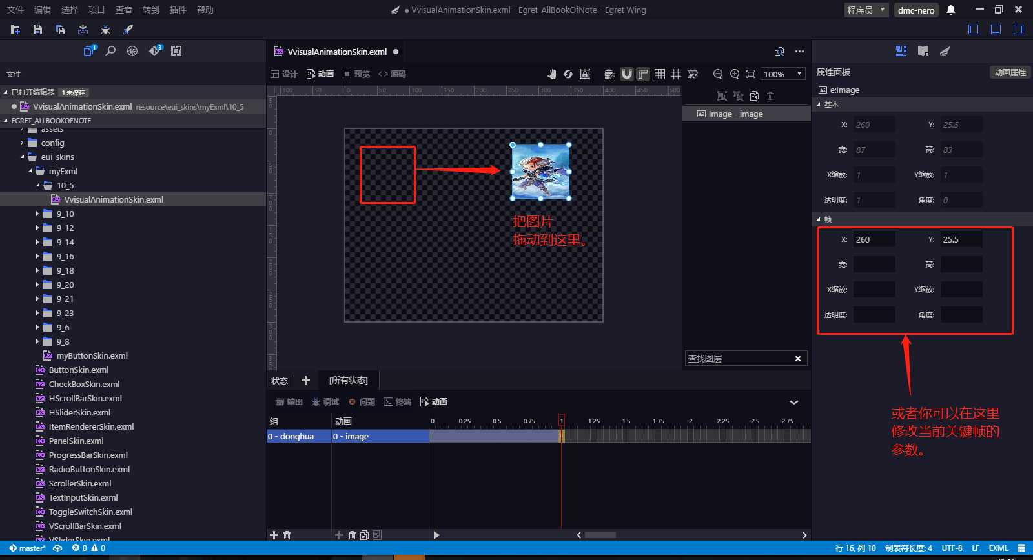Clear the 查找图层 search box
Viewport: 1033px width, 560px height.
click(798, 359)
